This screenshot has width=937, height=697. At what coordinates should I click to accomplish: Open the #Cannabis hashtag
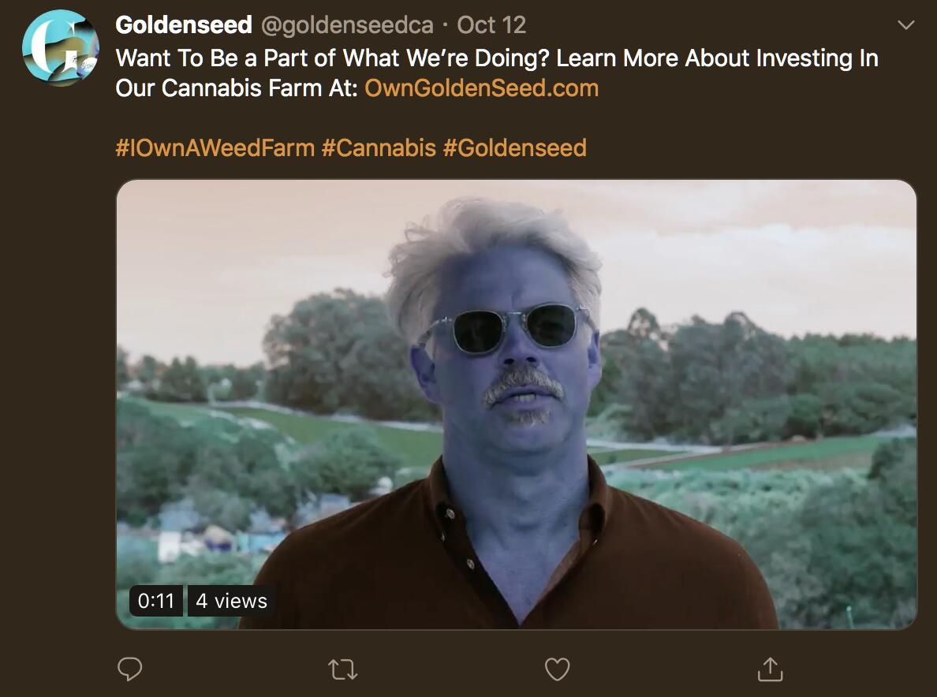[379, 147]
